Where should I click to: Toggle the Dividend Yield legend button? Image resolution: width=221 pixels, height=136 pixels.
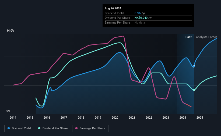tap(19, 129)
